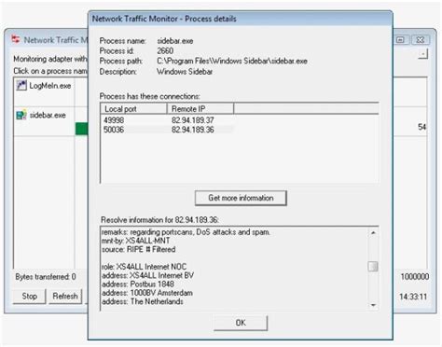Click the LogMeIn.exe process icon
Viewport: 442px width, 347px height.
point(21,85)
